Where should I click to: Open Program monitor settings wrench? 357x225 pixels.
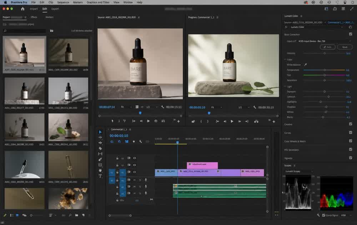click(254, 107)
